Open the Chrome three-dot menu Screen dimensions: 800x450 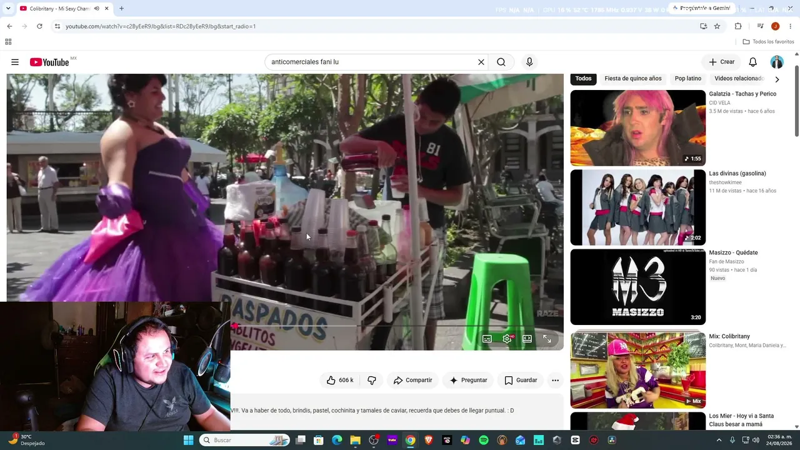pyautogui.click(x=791, y=26)
